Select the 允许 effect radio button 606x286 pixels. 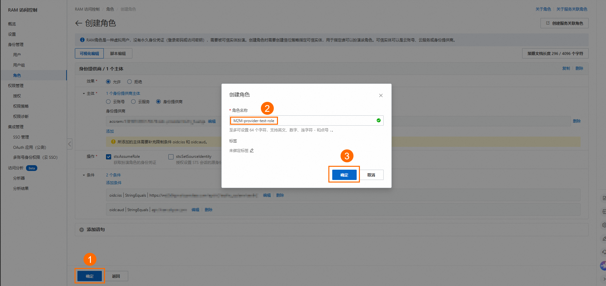pyautogui.click(x=108, y=82)
